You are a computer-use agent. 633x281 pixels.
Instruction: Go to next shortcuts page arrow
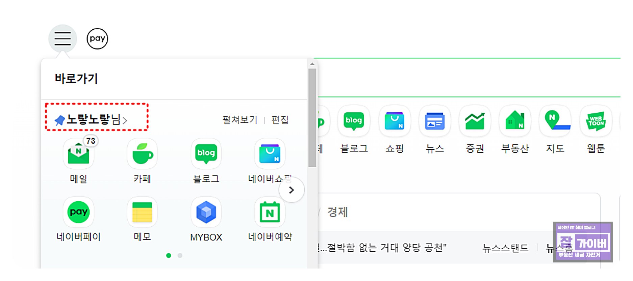[x=292, y=190]
